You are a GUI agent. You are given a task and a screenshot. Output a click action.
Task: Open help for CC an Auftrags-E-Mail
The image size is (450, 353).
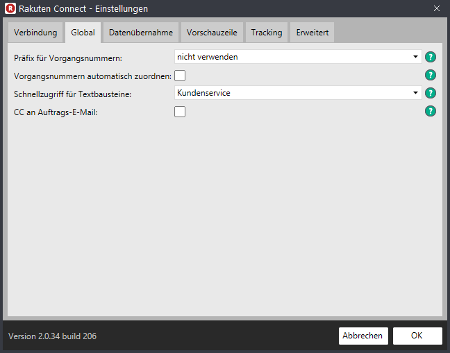coord(430,111)
